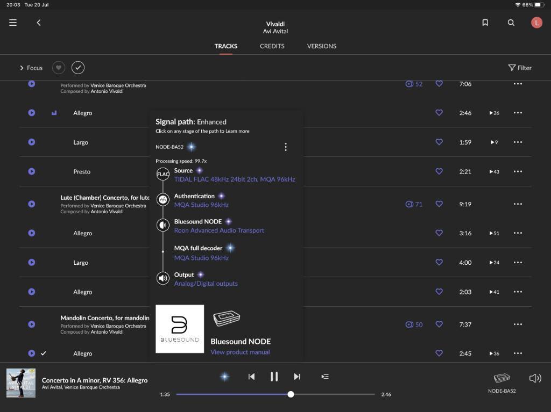This screenshot has height=412, width=551.
Task: Open more options for Allegro 2:03
Action: (518, 292)
